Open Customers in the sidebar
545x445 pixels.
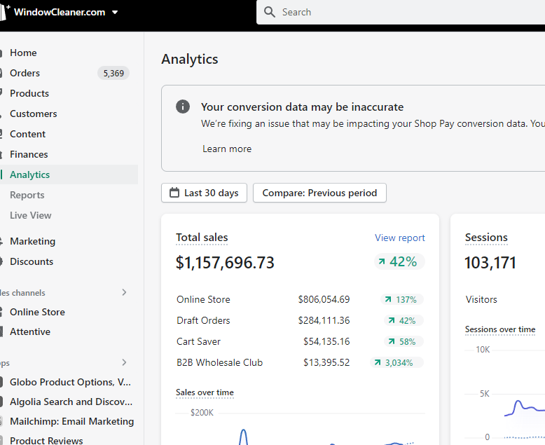[x=34, y=114]
